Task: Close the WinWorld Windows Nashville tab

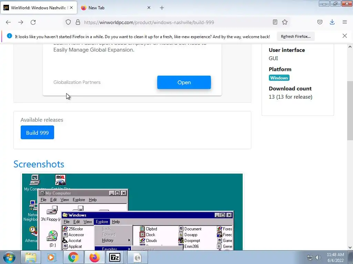Action: point(71,8)
